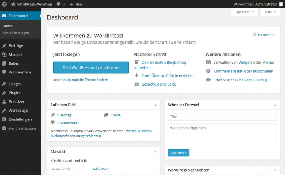Toggle the Schneller Entwurf panel arrow
The height and width of the screenshot is (175, 285).
(275, 105)
